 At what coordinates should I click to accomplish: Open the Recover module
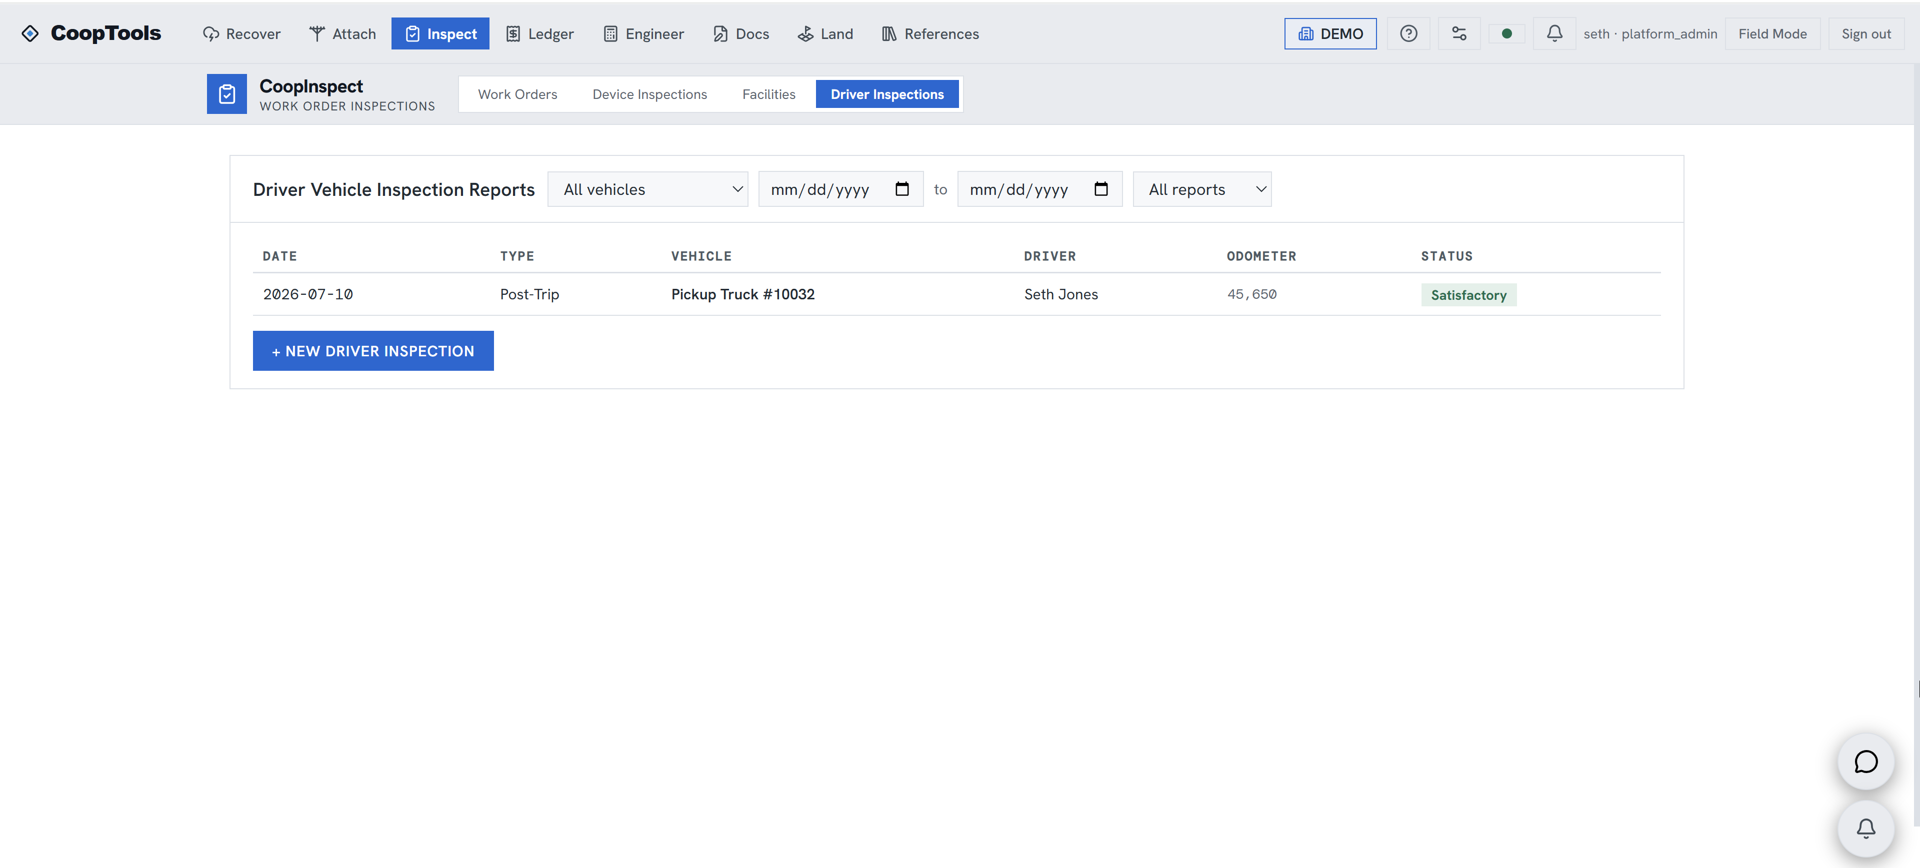click(241, 33)
